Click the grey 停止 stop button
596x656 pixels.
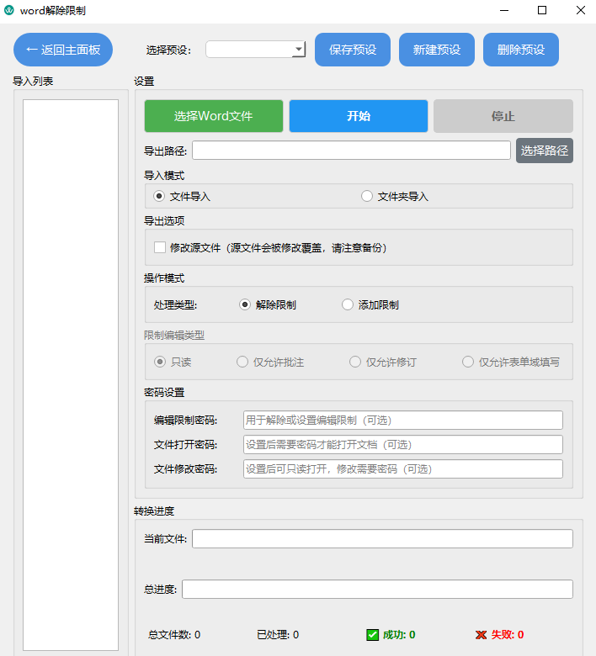pyautogui.click(x=503, y=116)
